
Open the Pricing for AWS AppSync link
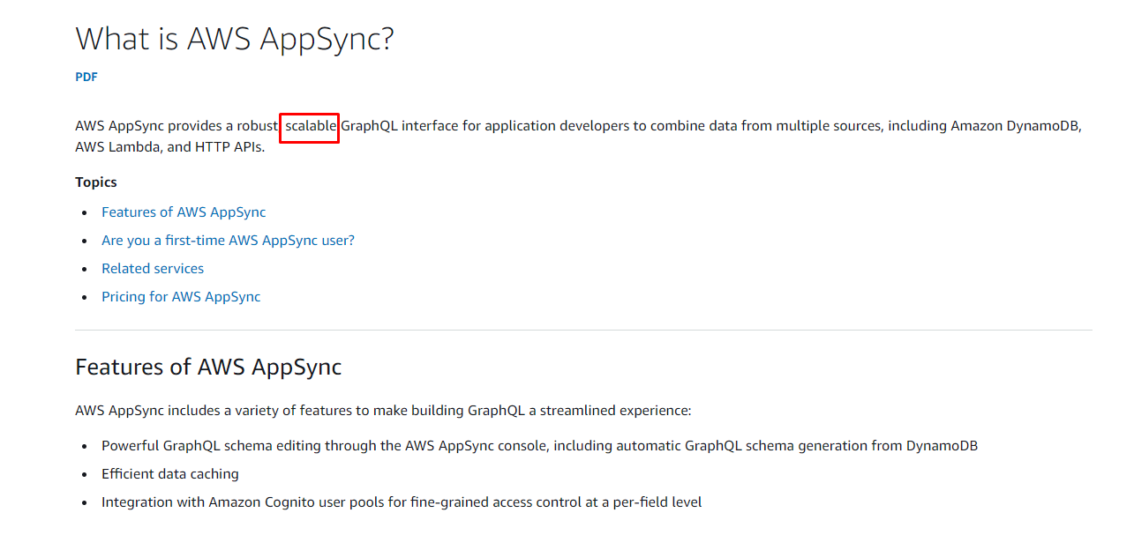[181, 296]
